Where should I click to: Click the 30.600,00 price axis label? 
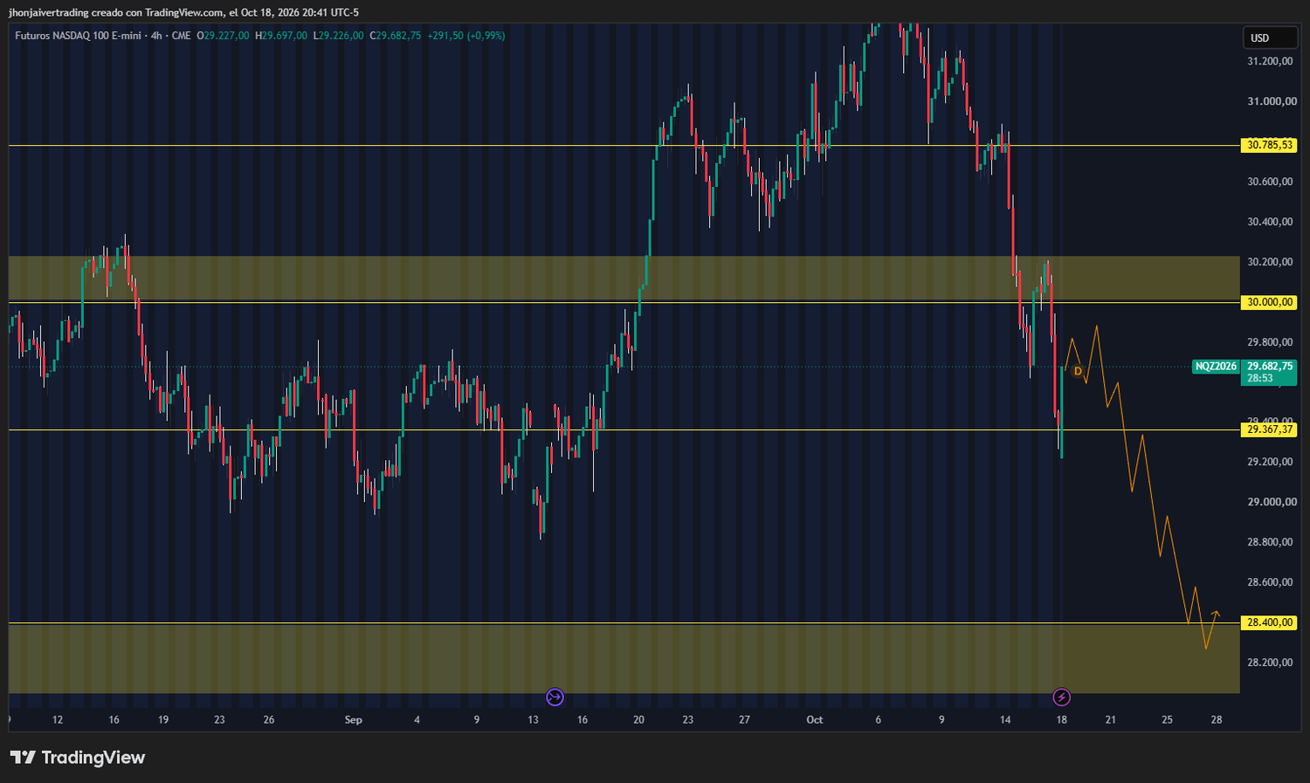pyautogui.click(x=1270, y=182)
